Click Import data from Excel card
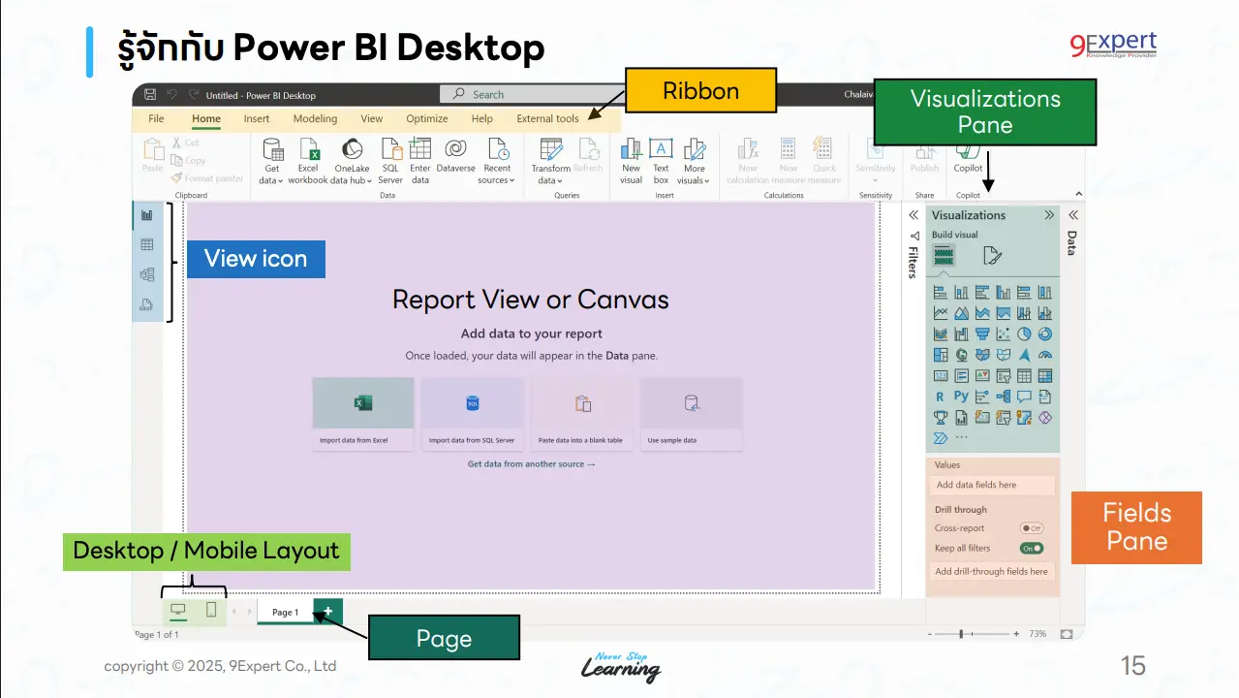1239x698 pixels. tap(363, 414)
